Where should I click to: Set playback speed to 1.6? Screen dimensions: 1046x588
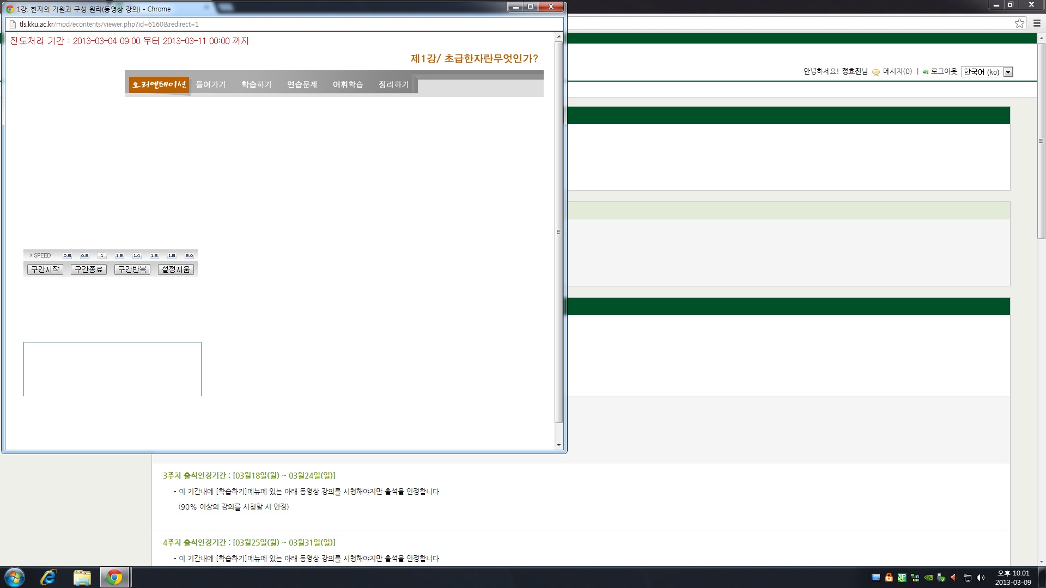(x=154, y=255)
